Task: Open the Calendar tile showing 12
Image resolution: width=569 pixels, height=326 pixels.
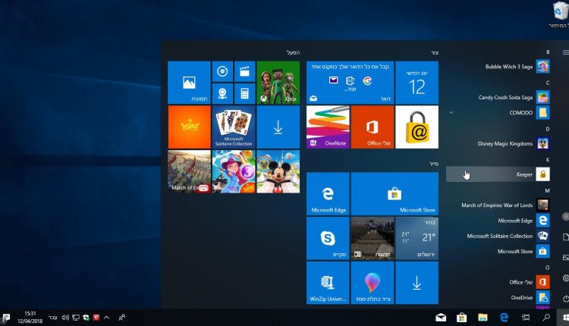Action: coord(417,83)
